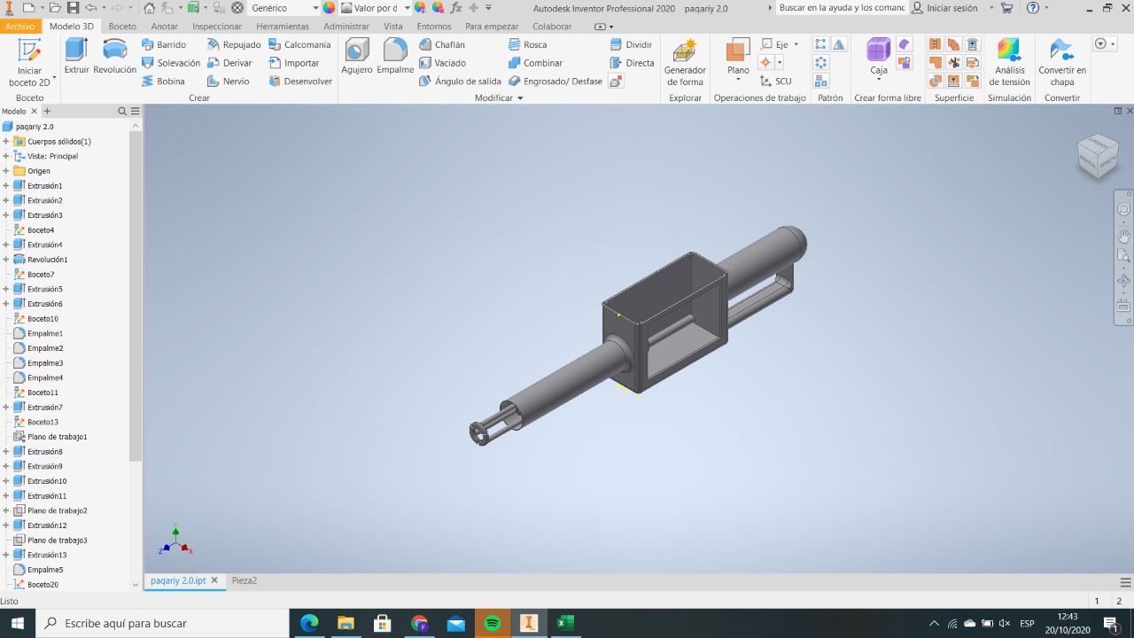
Task: Start a new 2D sketch (Iniciar boceto 2D)
Action: [29, 62]
